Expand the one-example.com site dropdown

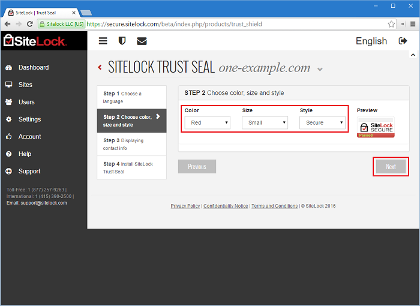[x=320, y=70]
